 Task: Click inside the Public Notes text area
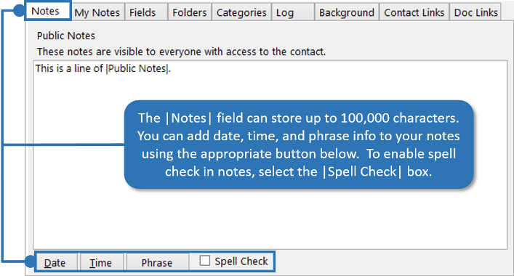[270, 155]
